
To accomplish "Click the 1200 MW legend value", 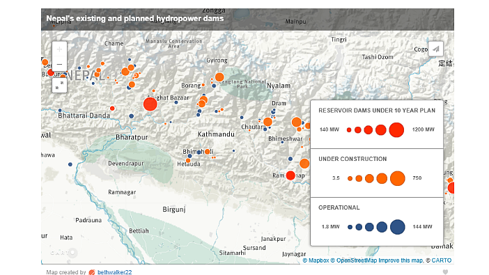I will tap(424, 129).
